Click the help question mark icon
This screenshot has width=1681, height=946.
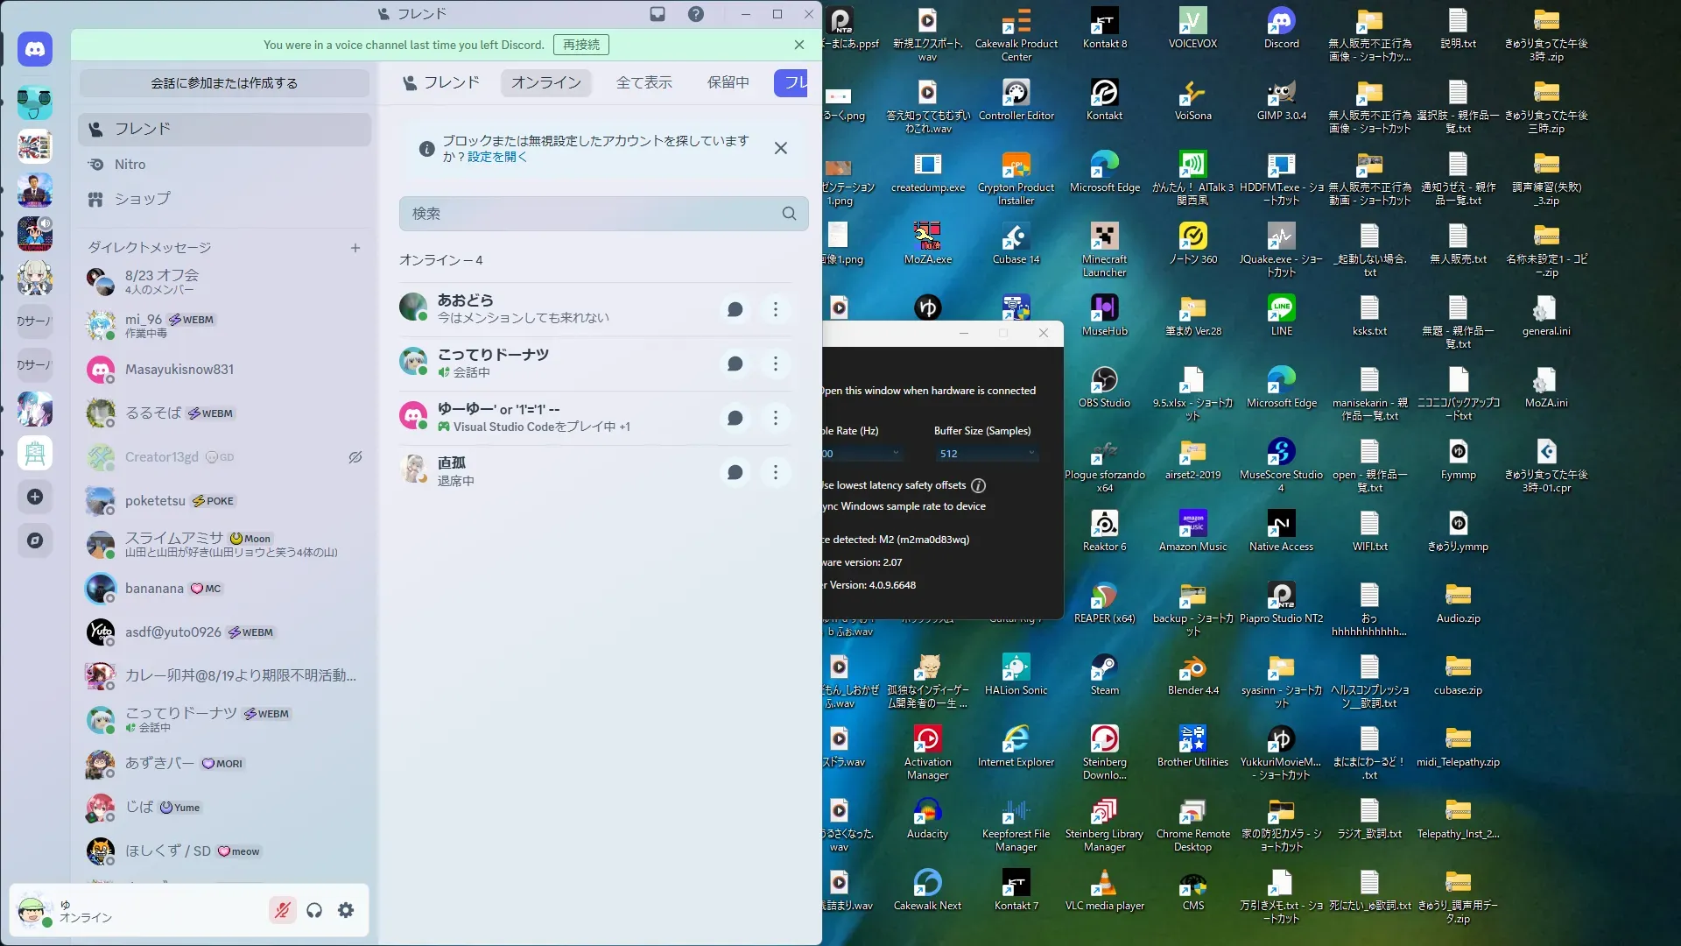(695, 14)
